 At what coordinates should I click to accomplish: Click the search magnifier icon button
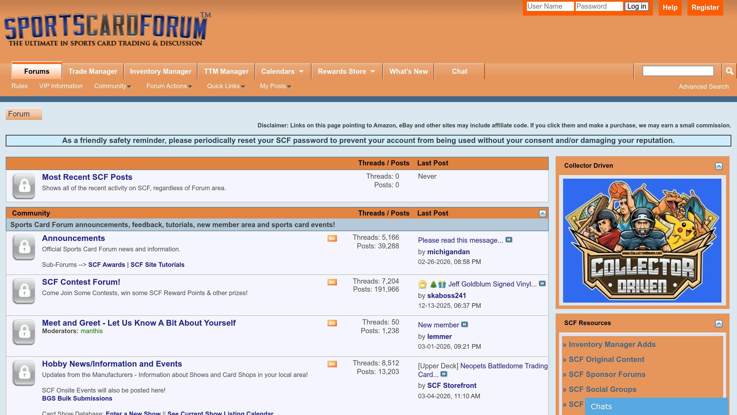click(x=729, y=71)
